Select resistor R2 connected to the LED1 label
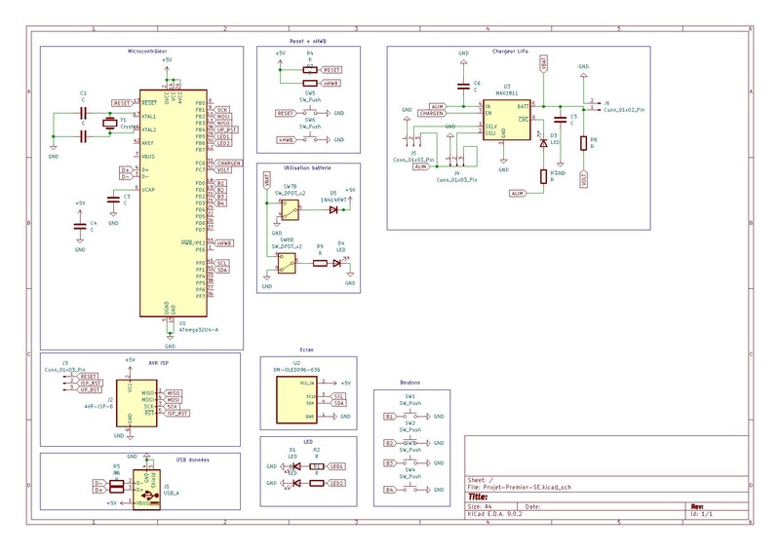Viewport: 780px width, 551px height. 316,466
